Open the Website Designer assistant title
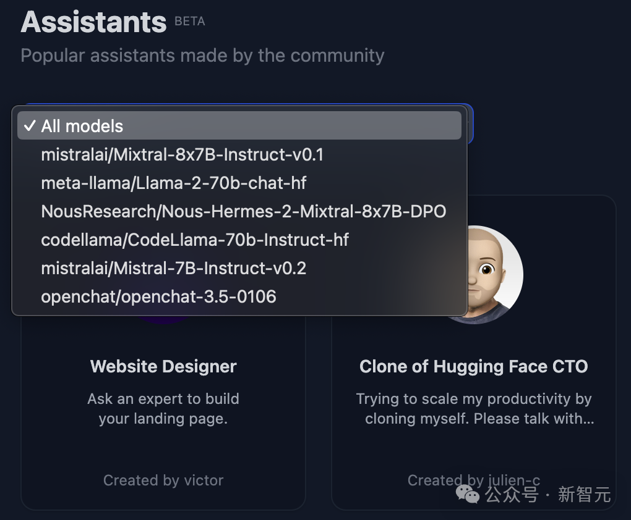The width and height of the screenshot is (631, 520). click(x=163, y=366)
